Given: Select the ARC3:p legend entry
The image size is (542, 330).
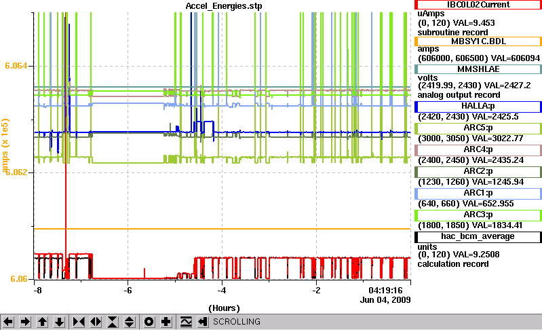Looking at the screenshot, I should point(478,215).
